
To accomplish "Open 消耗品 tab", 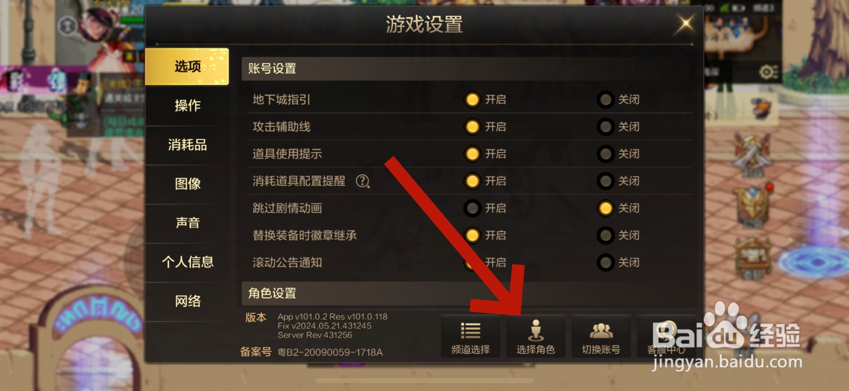I will (187, 145).
